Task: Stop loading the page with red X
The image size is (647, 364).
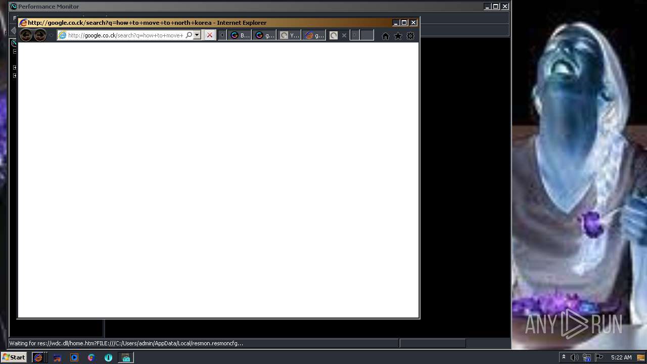Action: 209,35
